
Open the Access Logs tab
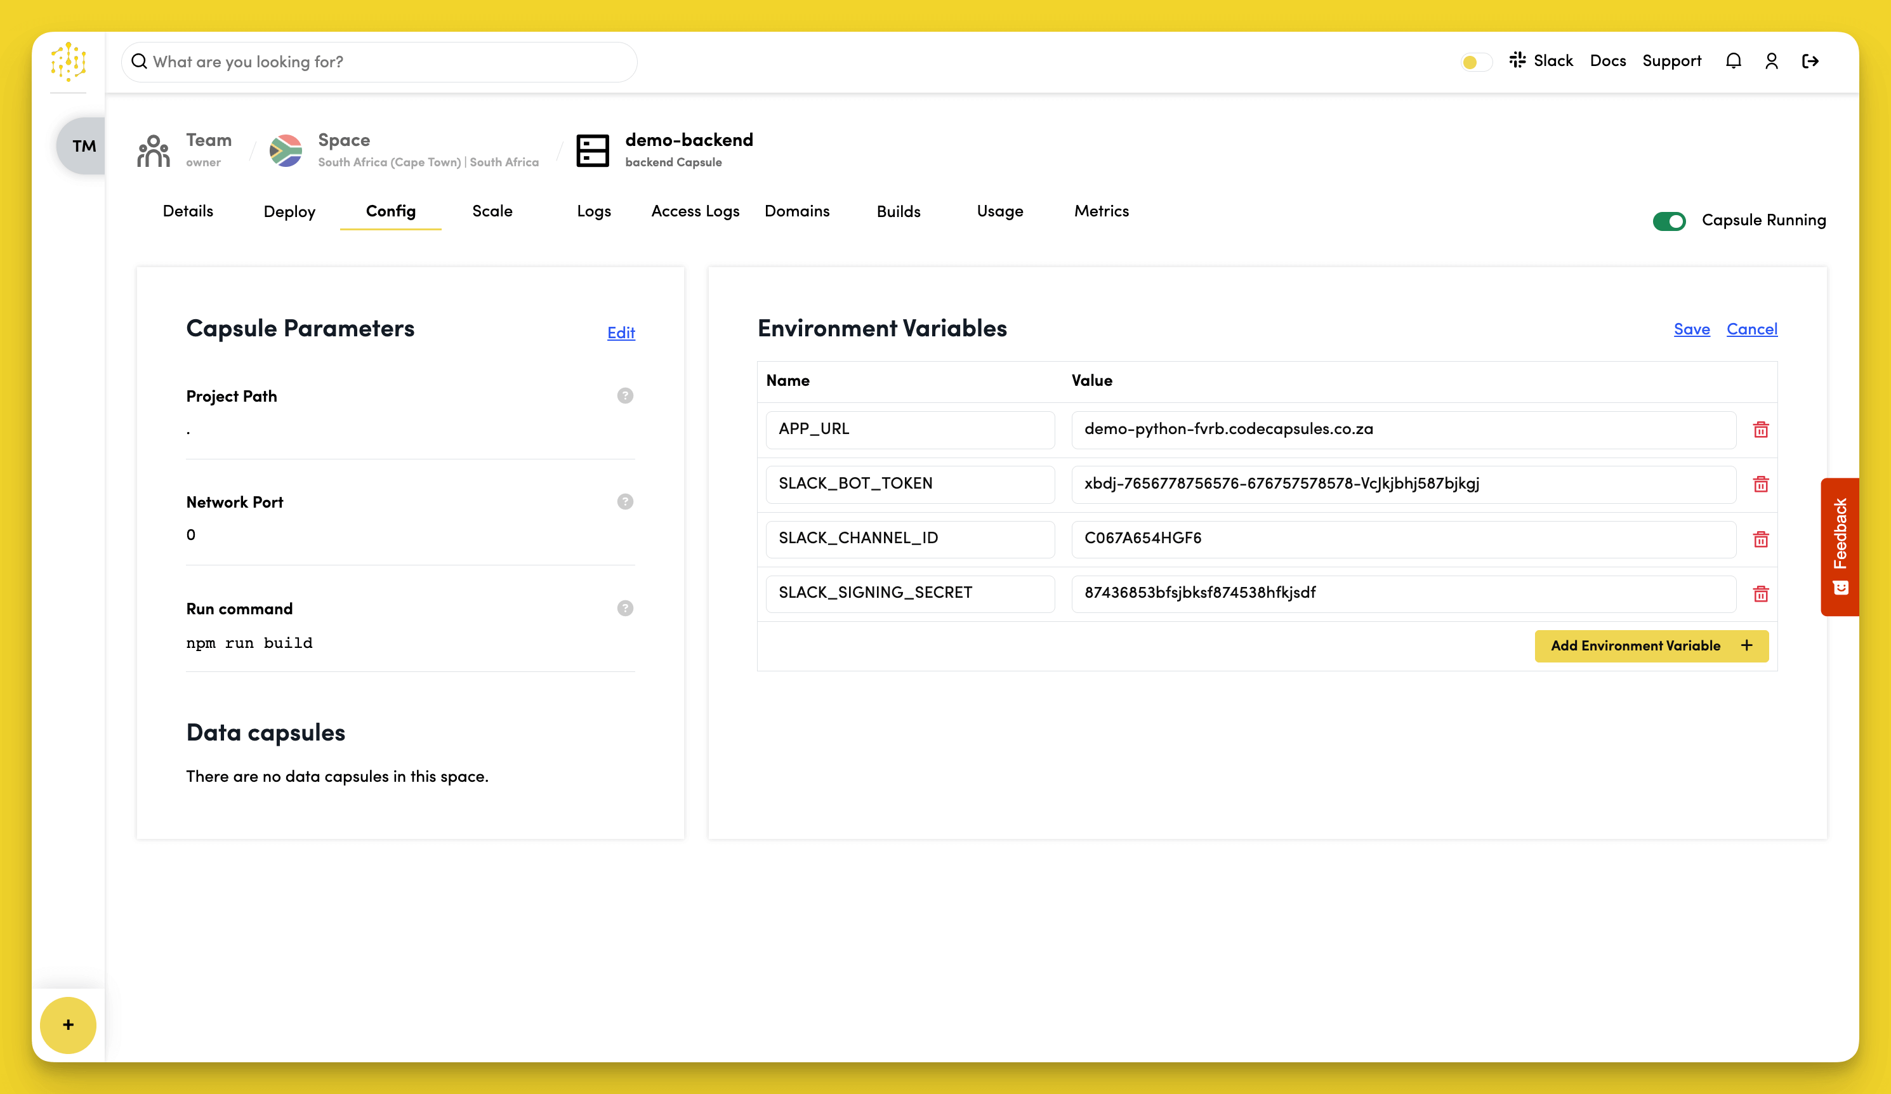click(x=695, y=211)
